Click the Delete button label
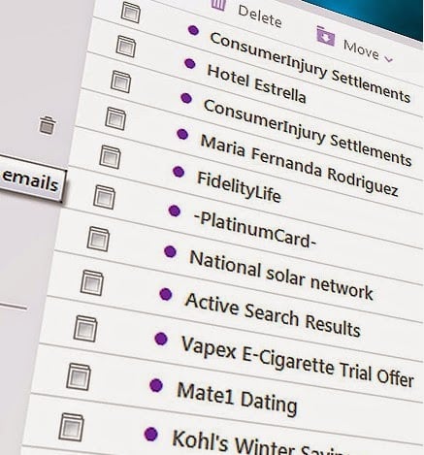The image size is (424, 455). coord(260,16)
